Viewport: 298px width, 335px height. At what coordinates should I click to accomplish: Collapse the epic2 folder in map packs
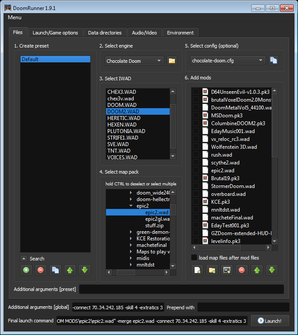(x=131, y=206)
